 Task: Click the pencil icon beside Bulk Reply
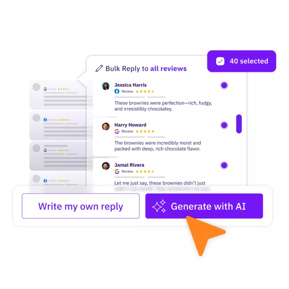click(99, 68)
